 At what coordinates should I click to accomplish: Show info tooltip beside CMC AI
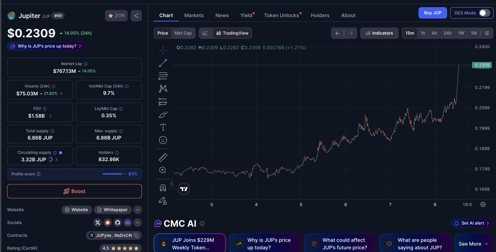click(x=202, y=223)
